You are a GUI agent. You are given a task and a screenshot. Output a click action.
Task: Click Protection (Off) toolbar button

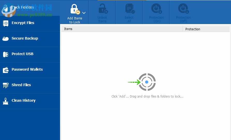click(183, 12)
